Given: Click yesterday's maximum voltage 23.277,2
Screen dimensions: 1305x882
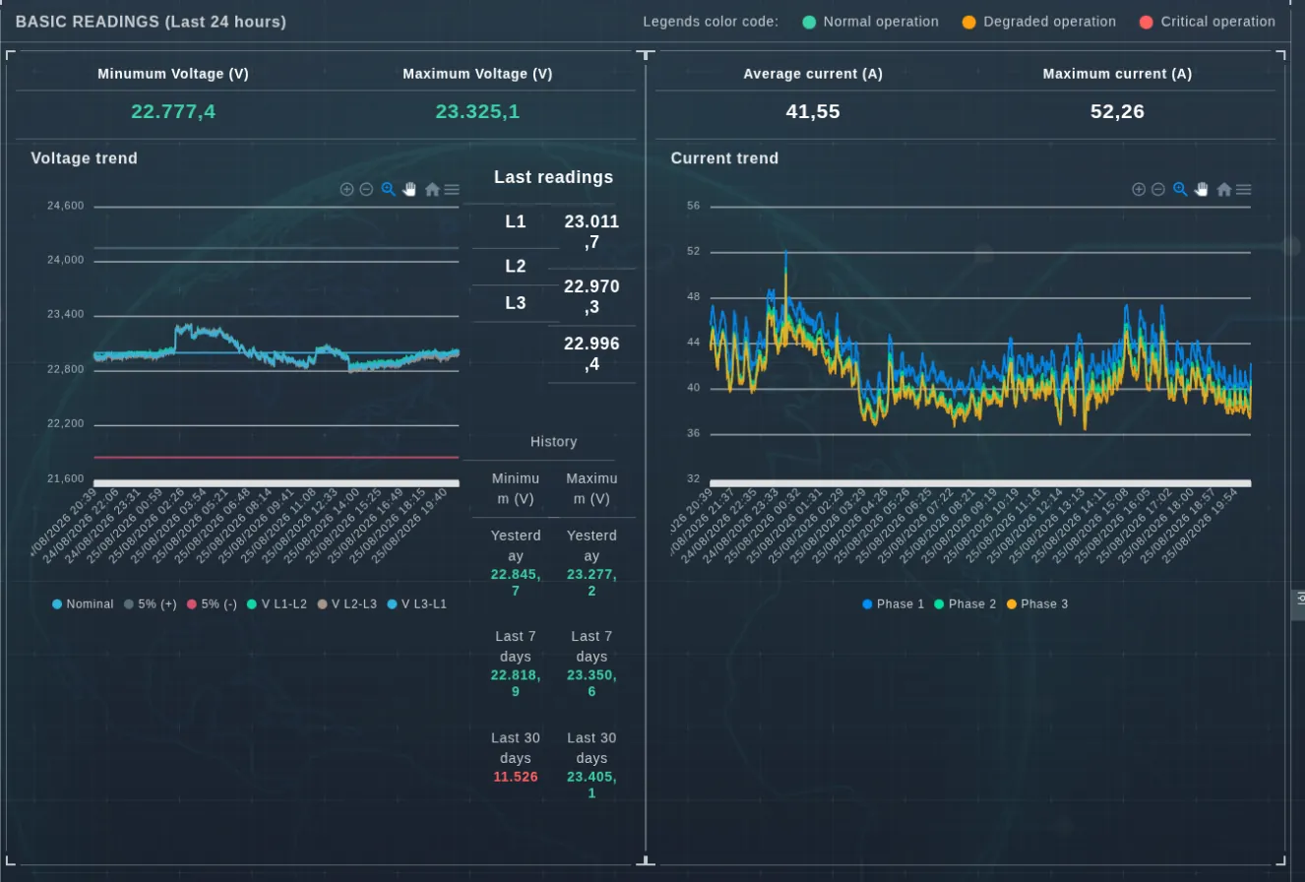Looking at the screenshot, I should pos(591,583).
